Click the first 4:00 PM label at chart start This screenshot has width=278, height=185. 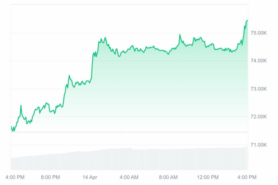point(15,177)
